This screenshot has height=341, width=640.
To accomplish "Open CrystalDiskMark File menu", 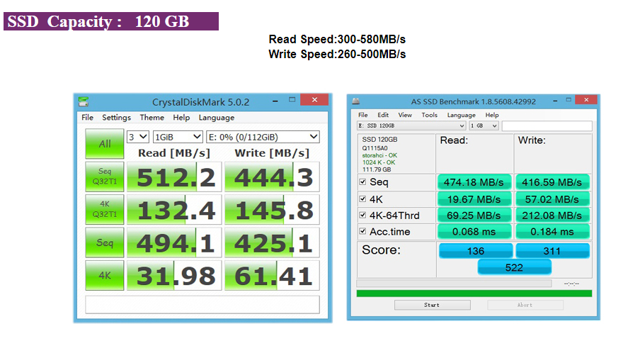I will (87, 118).
